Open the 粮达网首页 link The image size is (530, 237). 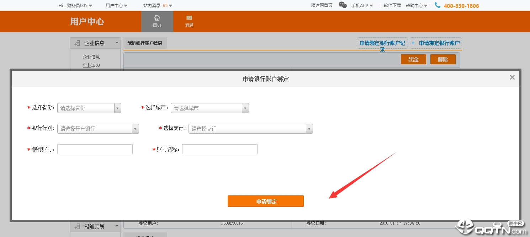pos(322,5)
